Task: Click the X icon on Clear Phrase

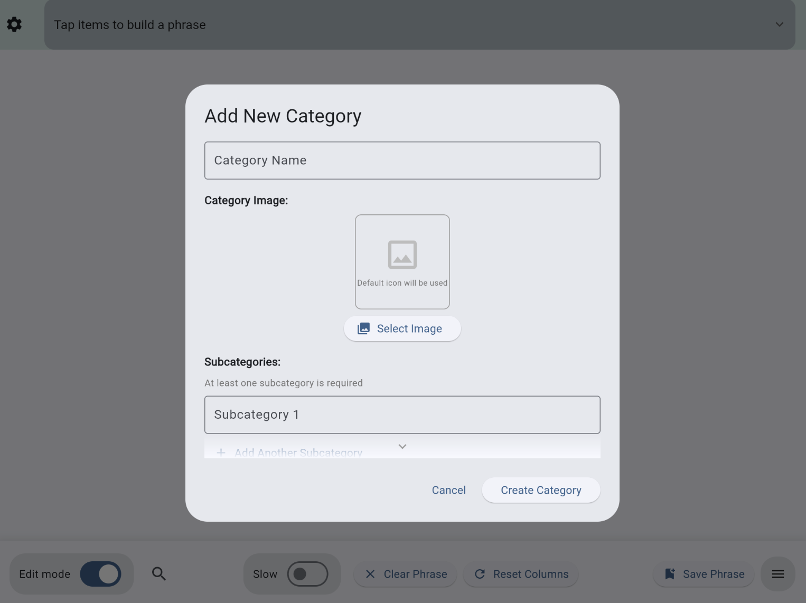Action: [370, 574]
